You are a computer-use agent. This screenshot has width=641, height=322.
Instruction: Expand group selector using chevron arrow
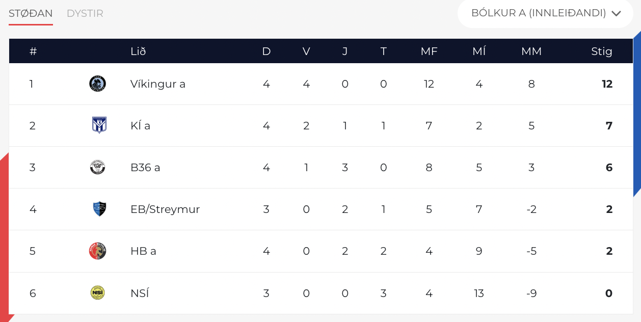(617, 14)
